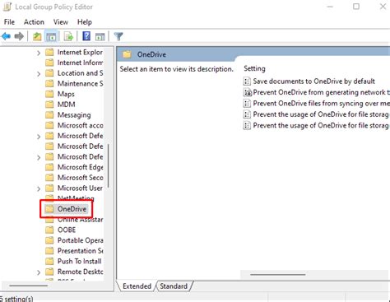
Task: Select last Prevent the usage of OneDrive setting
Action: point(321,125)
